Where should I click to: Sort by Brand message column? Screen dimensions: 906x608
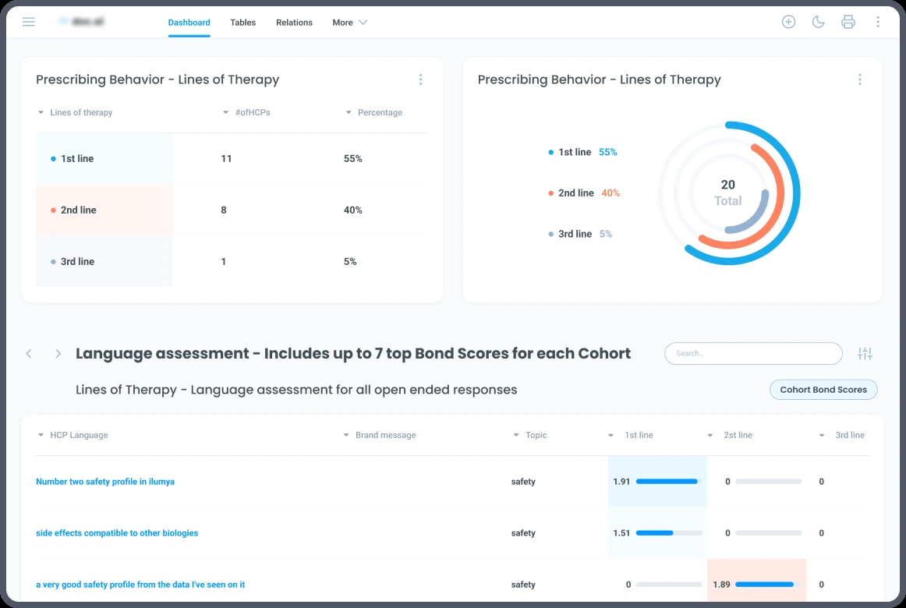point(380,436)
